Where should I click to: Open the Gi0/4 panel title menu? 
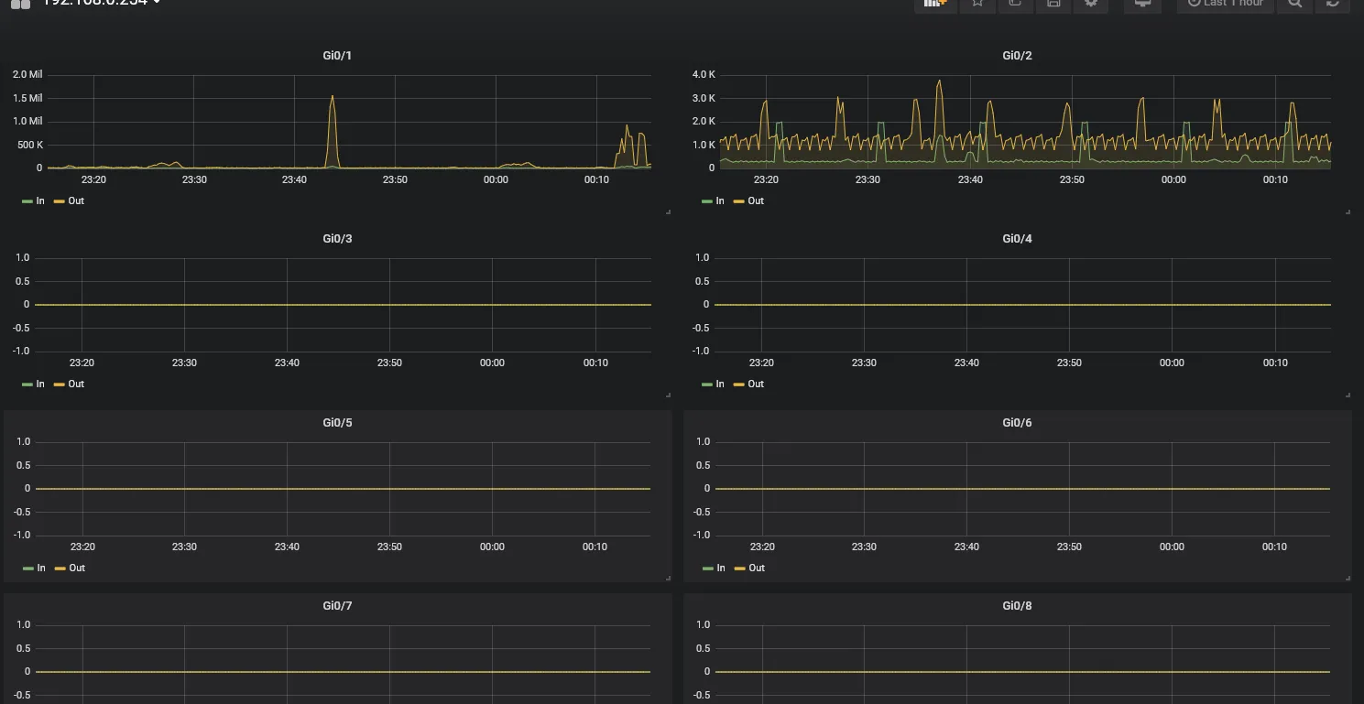tap(1017, 239)
